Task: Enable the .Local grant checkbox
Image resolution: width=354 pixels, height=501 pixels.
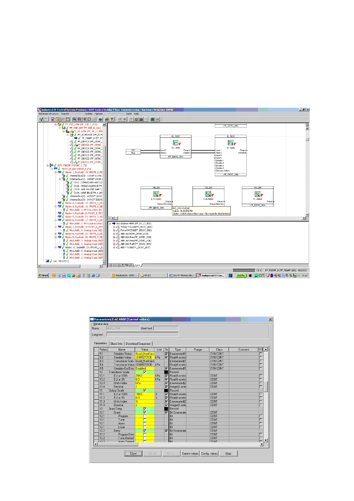Action: point(145,427)
